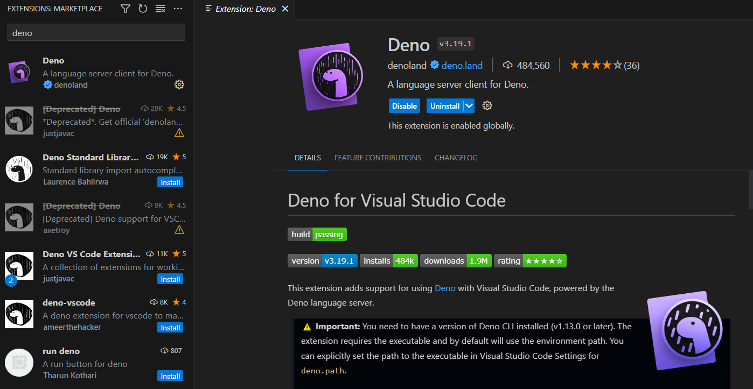The image size is (753, 389).
Task: Click warning icon on justjavac deprecated Deno
Action: (x=179, y=133)
